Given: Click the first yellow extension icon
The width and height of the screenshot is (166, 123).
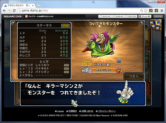Looking at the screenshot, I should pyautogui.click(x=151, y=11).
